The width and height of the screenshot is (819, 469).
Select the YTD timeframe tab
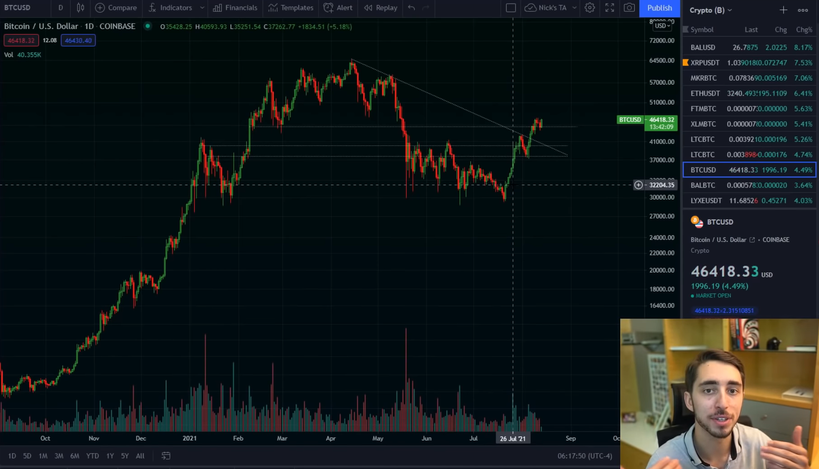92,456
